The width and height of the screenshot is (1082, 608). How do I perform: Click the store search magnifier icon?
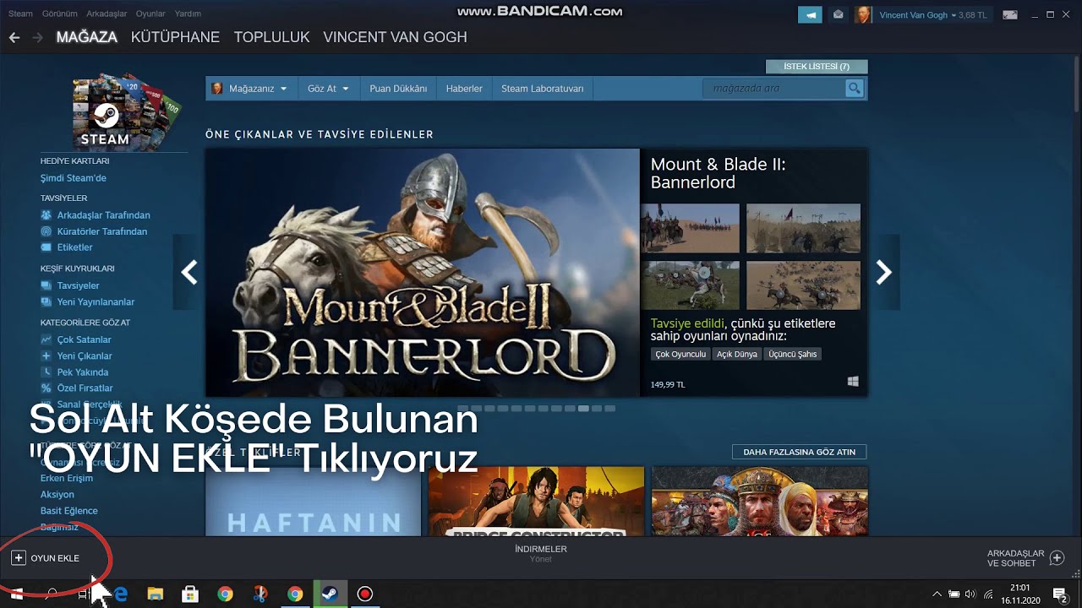[854, 88]
